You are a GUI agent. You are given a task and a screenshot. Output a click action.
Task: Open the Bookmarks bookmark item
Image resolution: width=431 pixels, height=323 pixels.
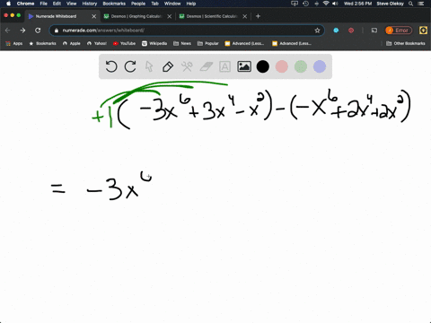click(x=42, y=43)
